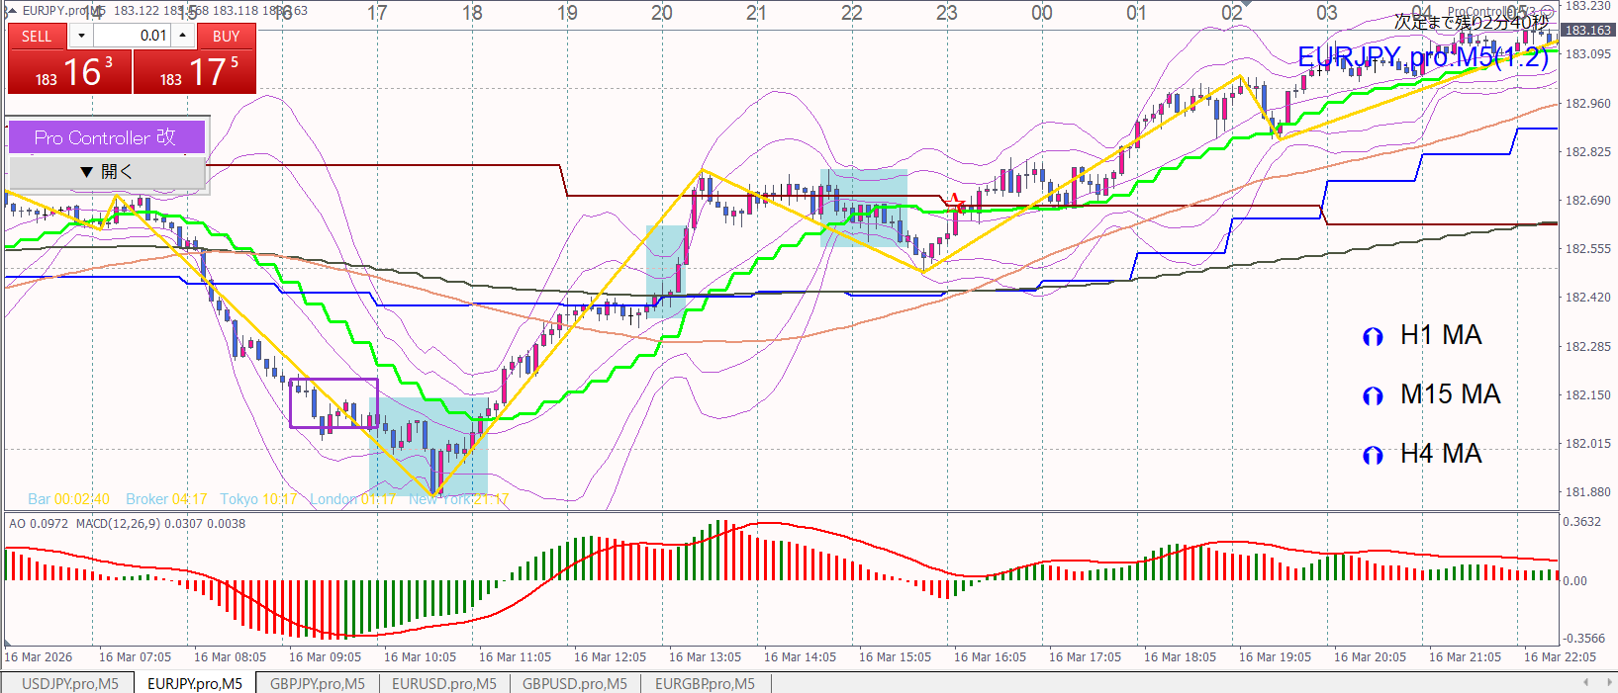Click the one-click trading triangle beside EURJPY title
Viewport: 1618px width, 693px height.
pyautogui.click(x=12, y=11)
